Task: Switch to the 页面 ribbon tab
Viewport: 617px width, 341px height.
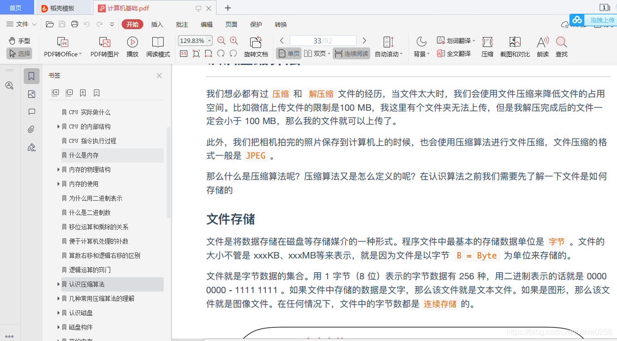Action: click(x=231, y=24)
